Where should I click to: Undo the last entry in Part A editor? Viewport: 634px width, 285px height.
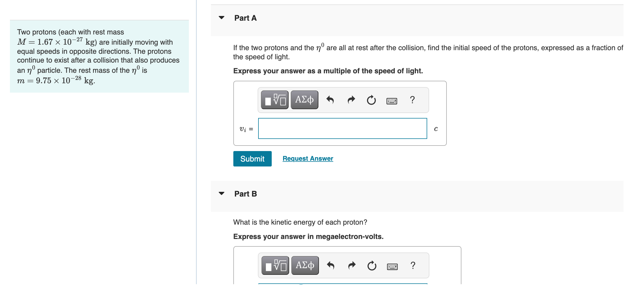click(331, 100)
